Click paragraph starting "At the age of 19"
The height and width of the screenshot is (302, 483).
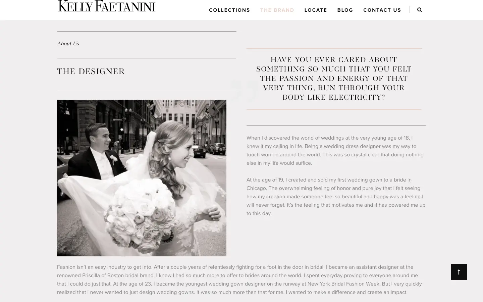(x=336, y=197)
